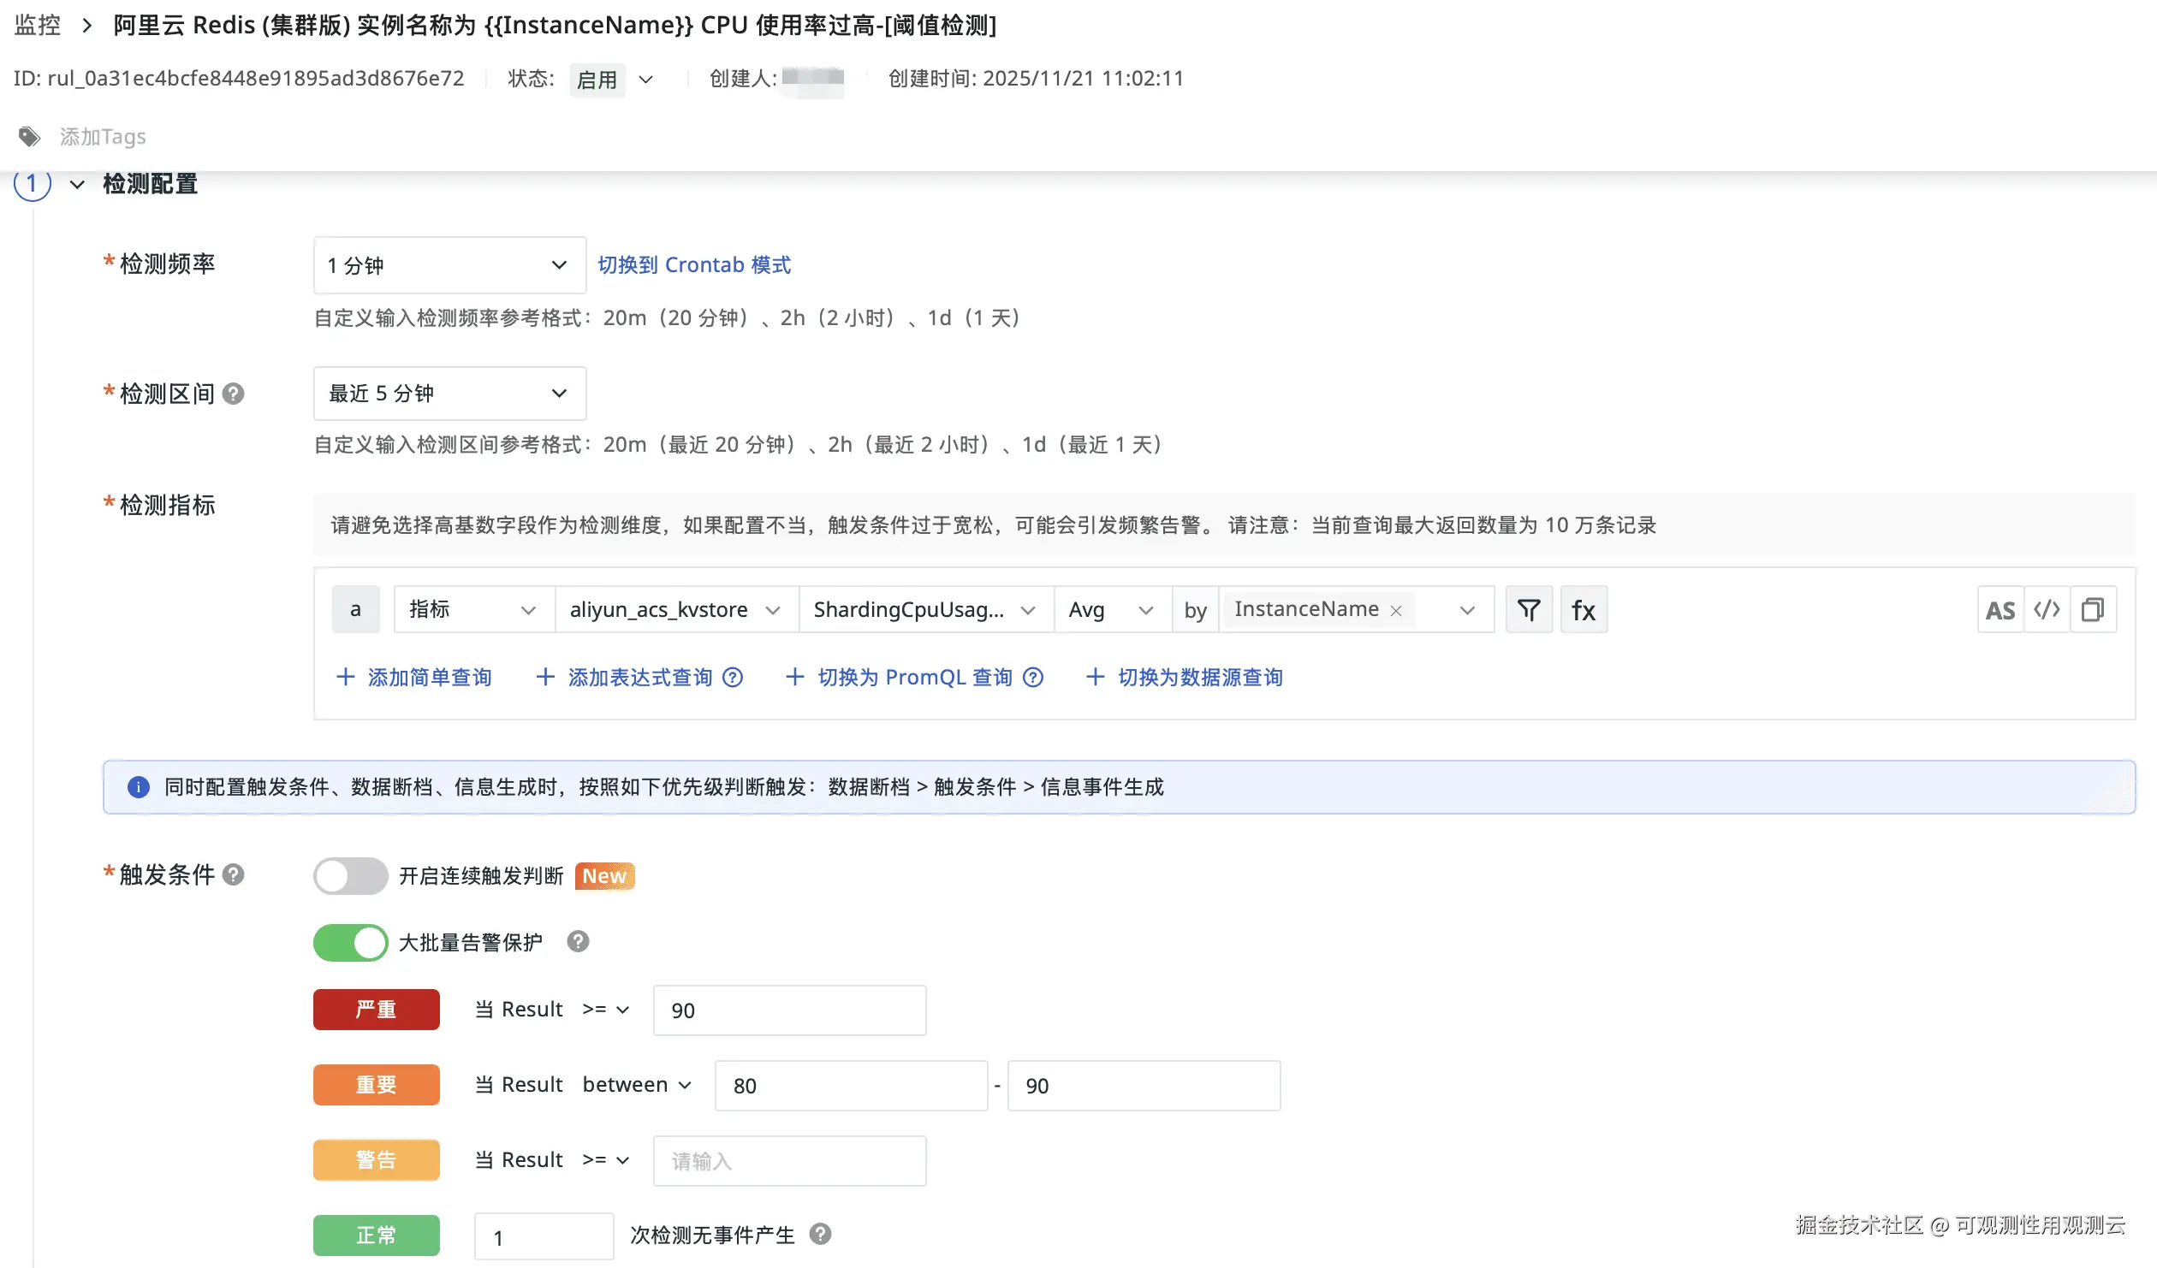
Task: Open the Avg aggregation dropdown
Action: 1111,609
